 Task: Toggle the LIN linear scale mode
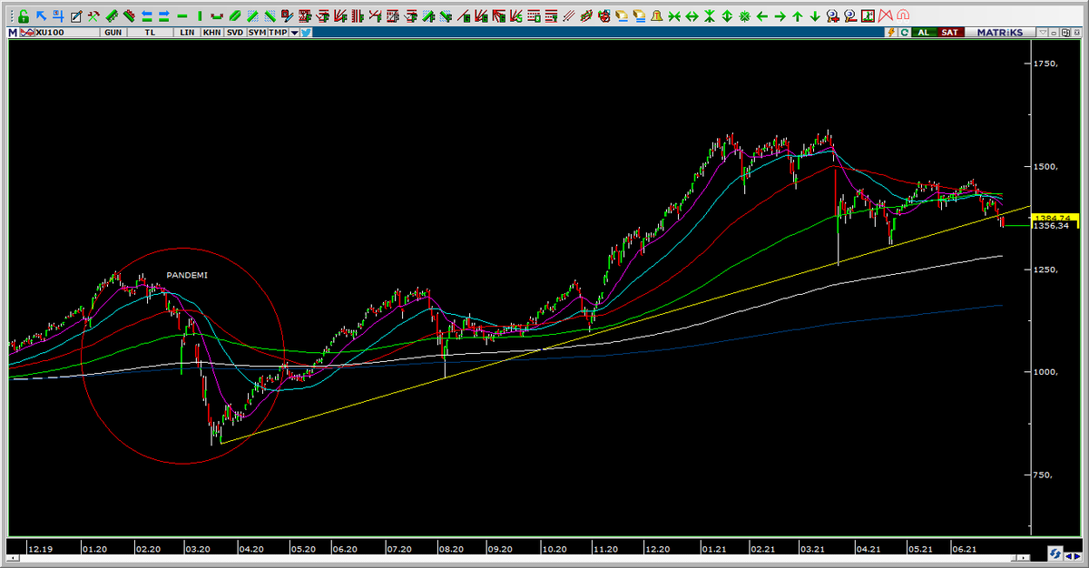pyautogui.click(x=188, y=32)
